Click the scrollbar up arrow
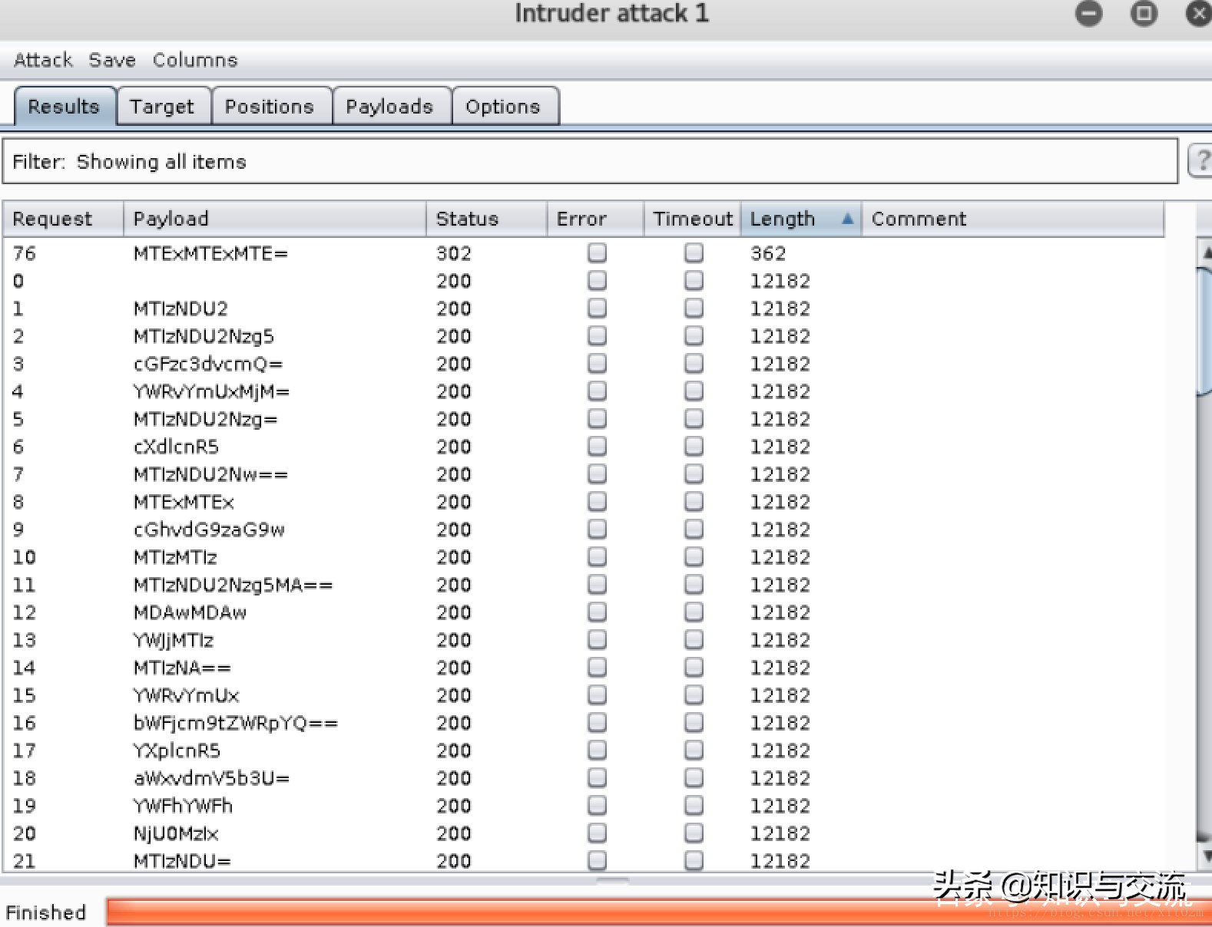The image size is (1212, 927). coord(1206,252)
